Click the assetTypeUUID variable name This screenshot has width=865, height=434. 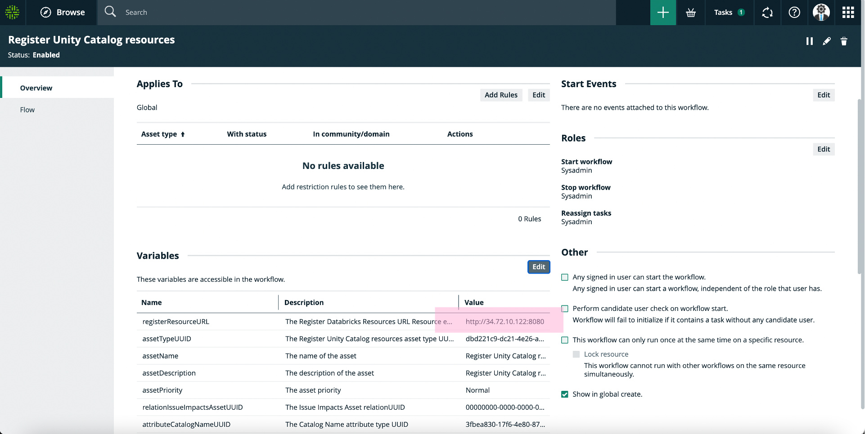(167, 338)
